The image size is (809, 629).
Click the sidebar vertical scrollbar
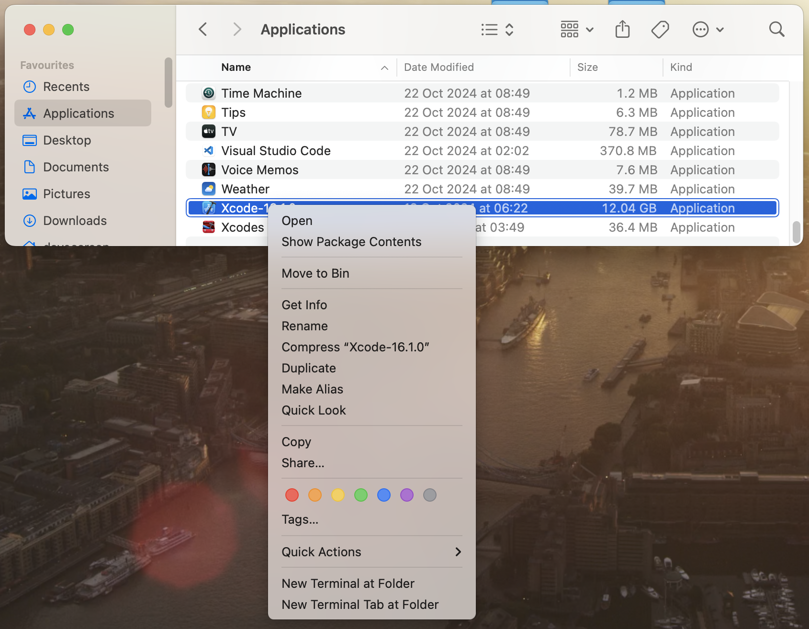click(x=168, y=83)
